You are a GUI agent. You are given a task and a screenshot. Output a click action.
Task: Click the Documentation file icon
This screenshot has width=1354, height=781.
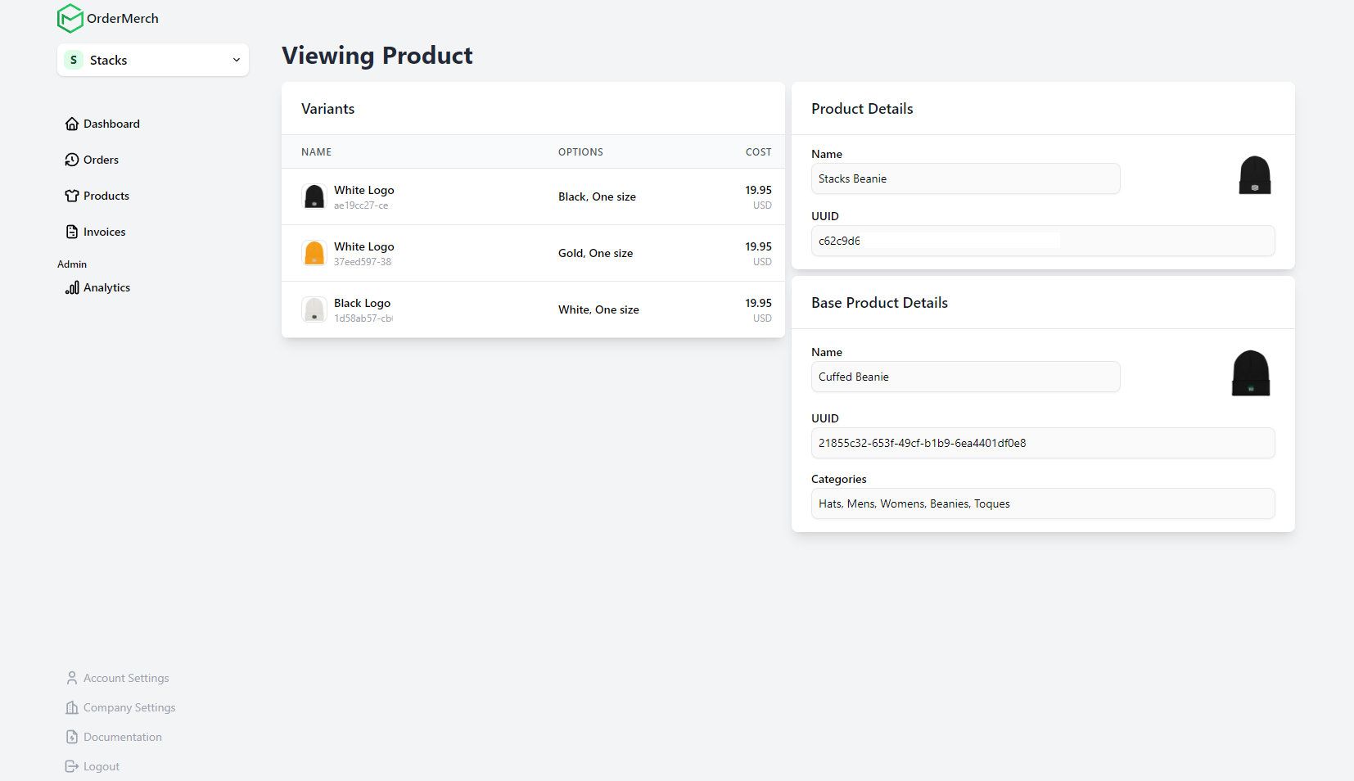click(x=72, y=737)
